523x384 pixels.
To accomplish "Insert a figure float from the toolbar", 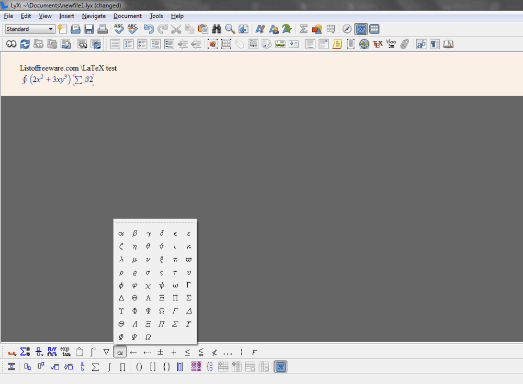I will coord(212,44).
